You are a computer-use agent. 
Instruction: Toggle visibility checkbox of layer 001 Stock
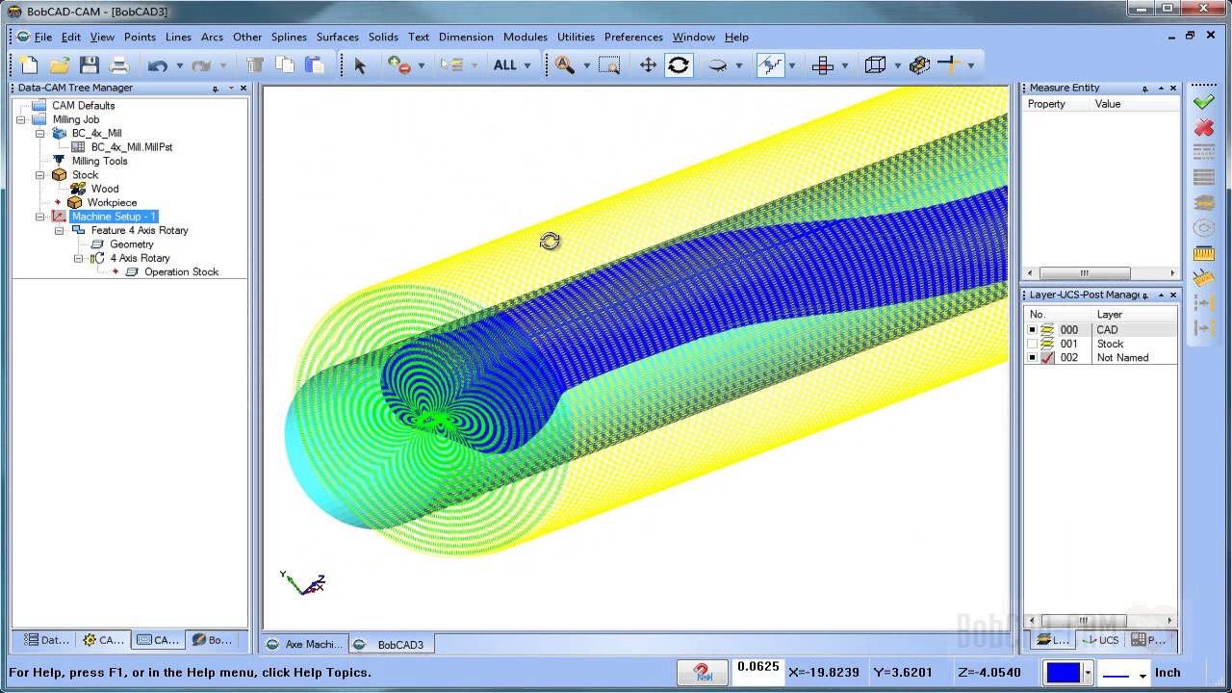pos(1033,344)
